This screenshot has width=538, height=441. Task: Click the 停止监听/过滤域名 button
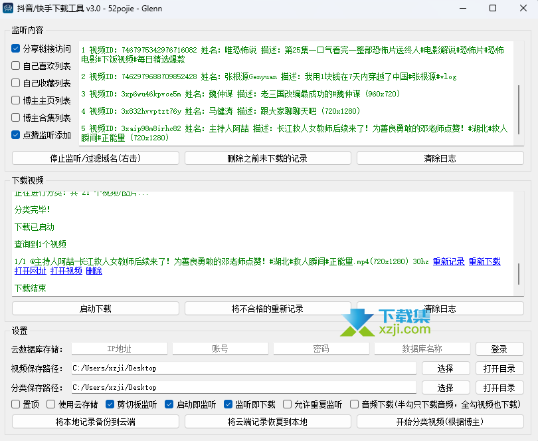[x=96, y=158]
